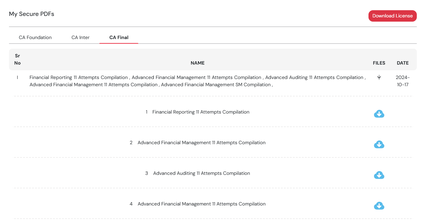Click the My Secure PDFs heading
The width and height of the screenshot is (427, 222).
tap(32, 14)
